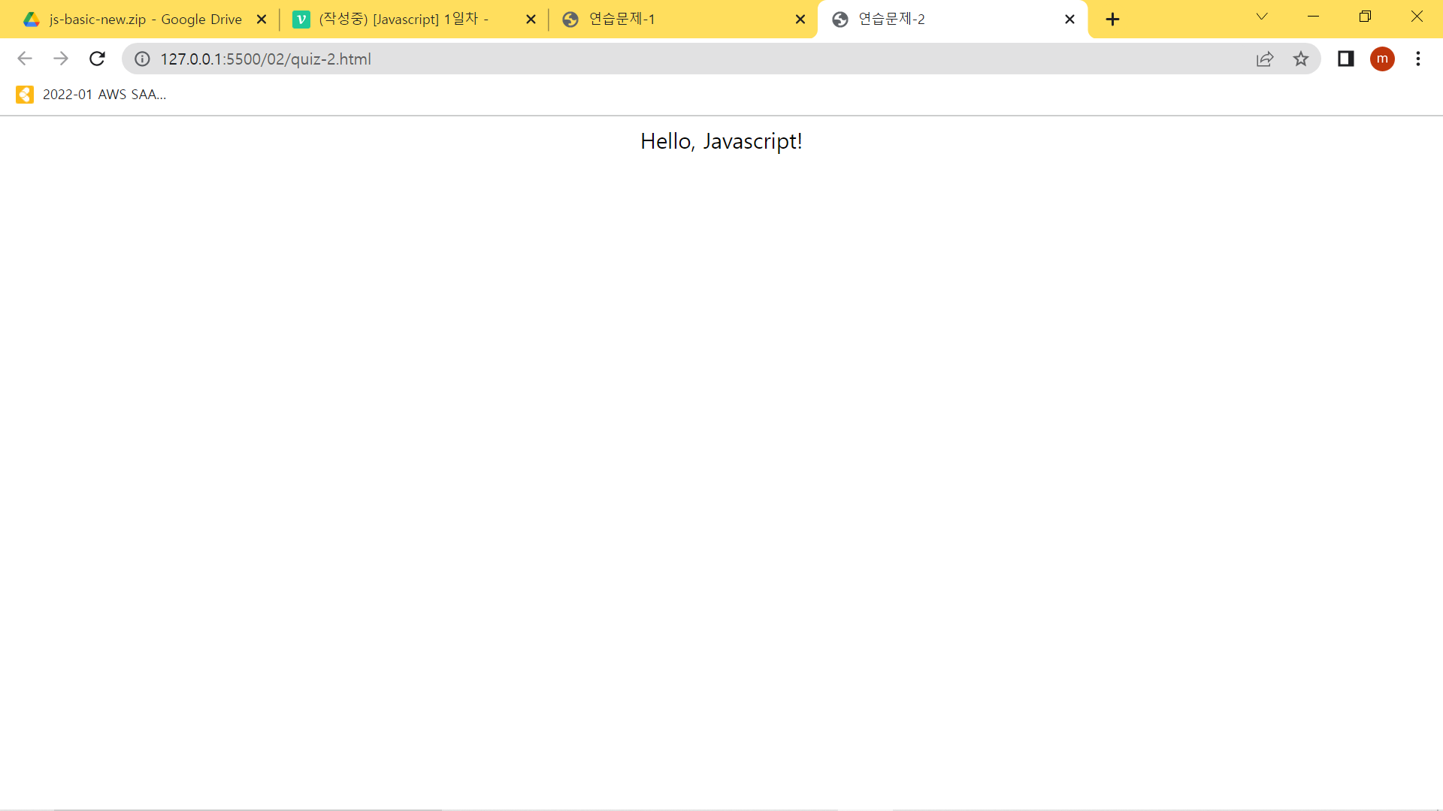Expand the tab search dropdown
This screenshot has height=811, width=1443.
[x=1262, y=17]
